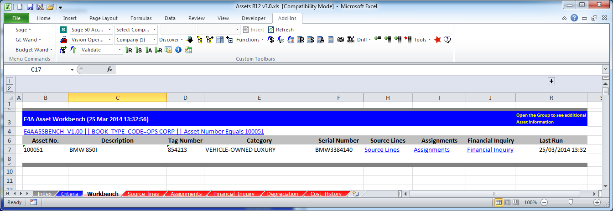Screen dimensions: 613x211
Task: Open the Depreciation sheet tab
Action: 282,194
